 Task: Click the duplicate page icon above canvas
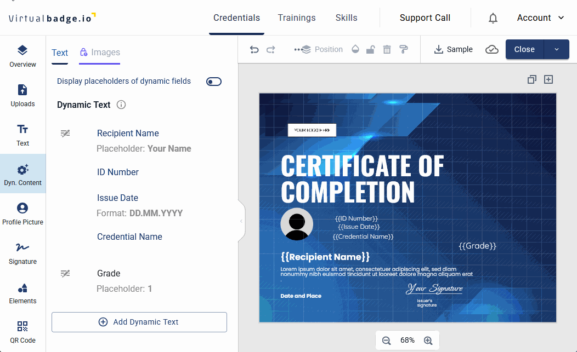click(x=531, y=79)
